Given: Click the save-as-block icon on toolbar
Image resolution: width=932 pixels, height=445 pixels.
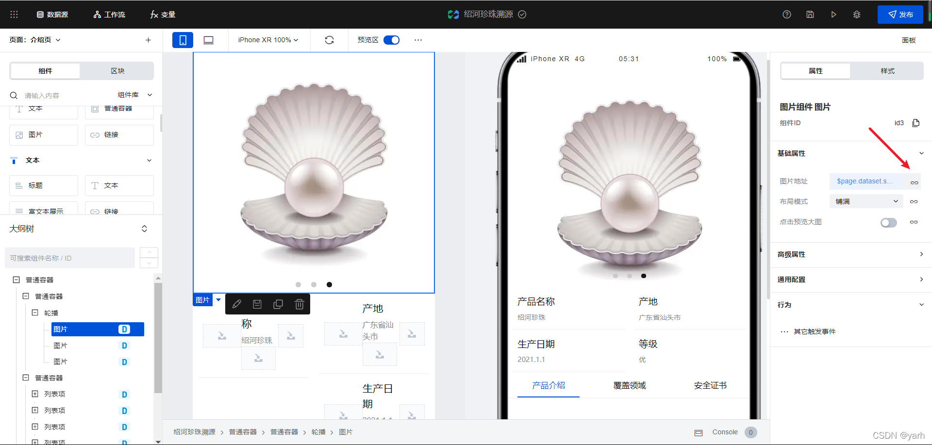Looking at the screenshot, I should click(x=257, y=304).
